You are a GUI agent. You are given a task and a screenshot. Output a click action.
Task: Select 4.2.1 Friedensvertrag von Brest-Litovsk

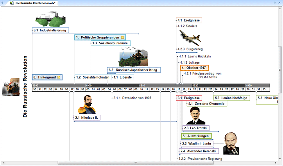[203, 75]
